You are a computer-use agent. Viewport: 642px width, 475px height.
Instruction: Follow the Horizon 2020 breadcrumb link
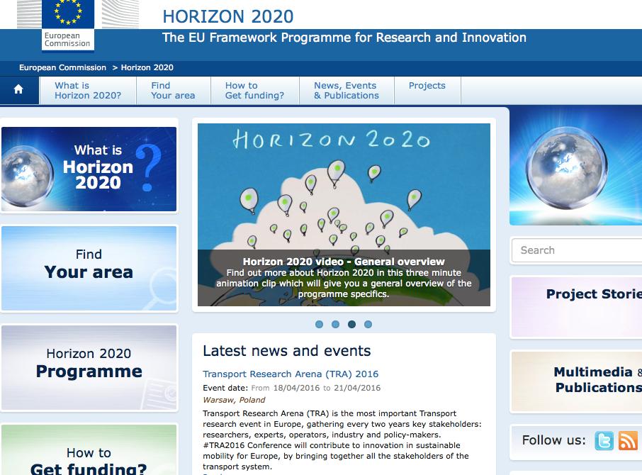pos(147,67)
